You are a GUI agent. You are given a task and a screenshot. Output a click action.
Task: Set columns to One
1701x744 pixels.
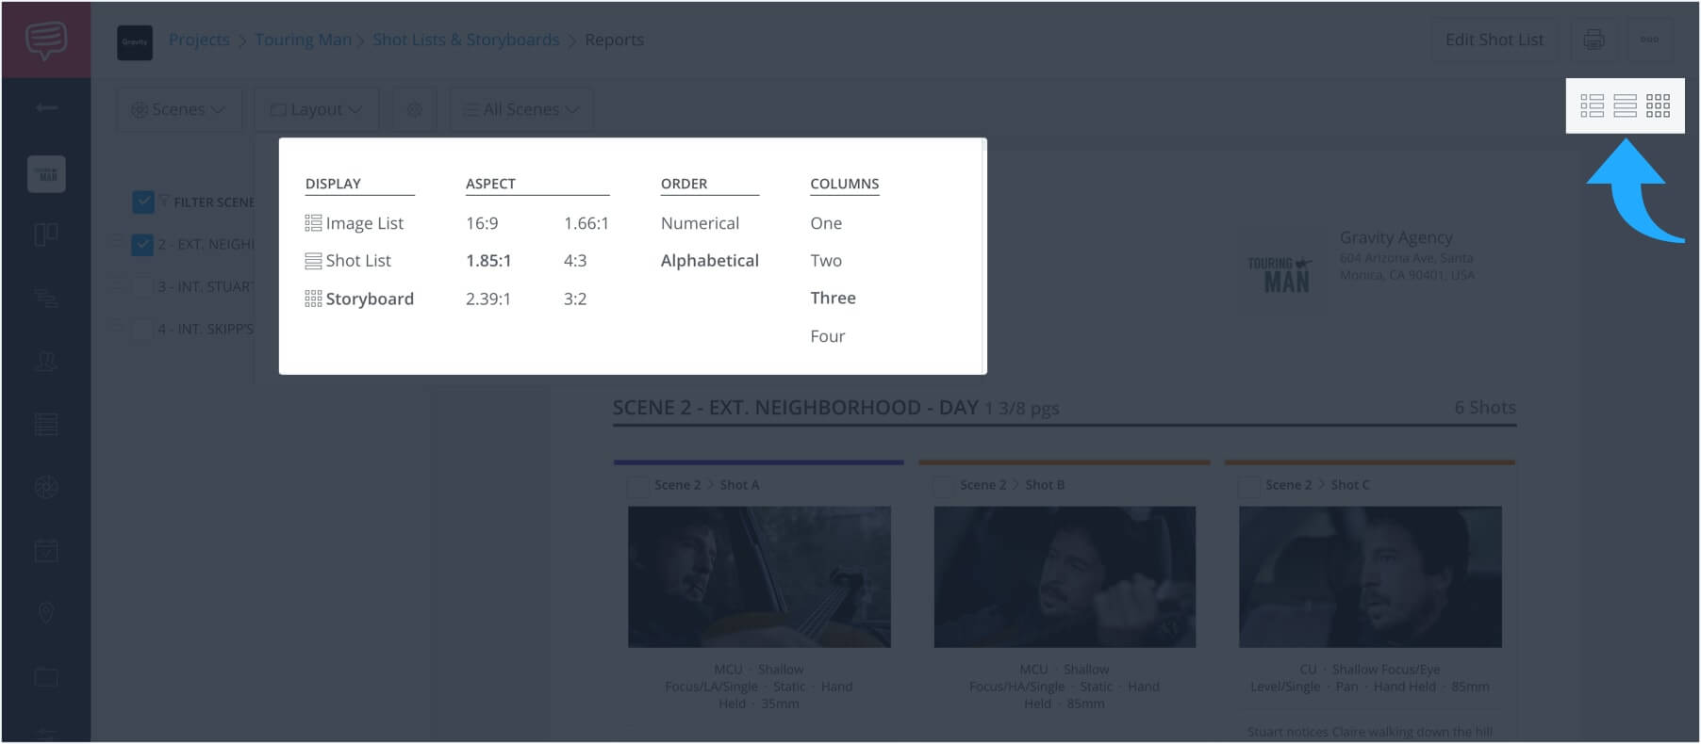click(826, 223)
